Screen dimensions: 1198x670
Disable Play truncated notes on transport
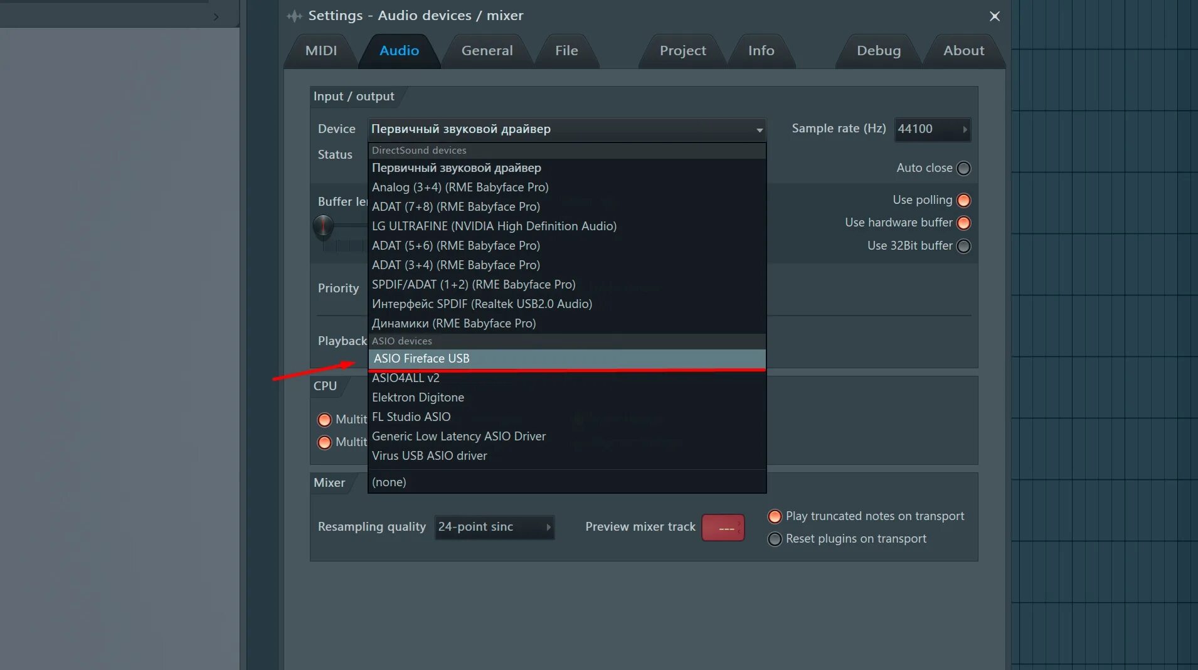(775, 516)
